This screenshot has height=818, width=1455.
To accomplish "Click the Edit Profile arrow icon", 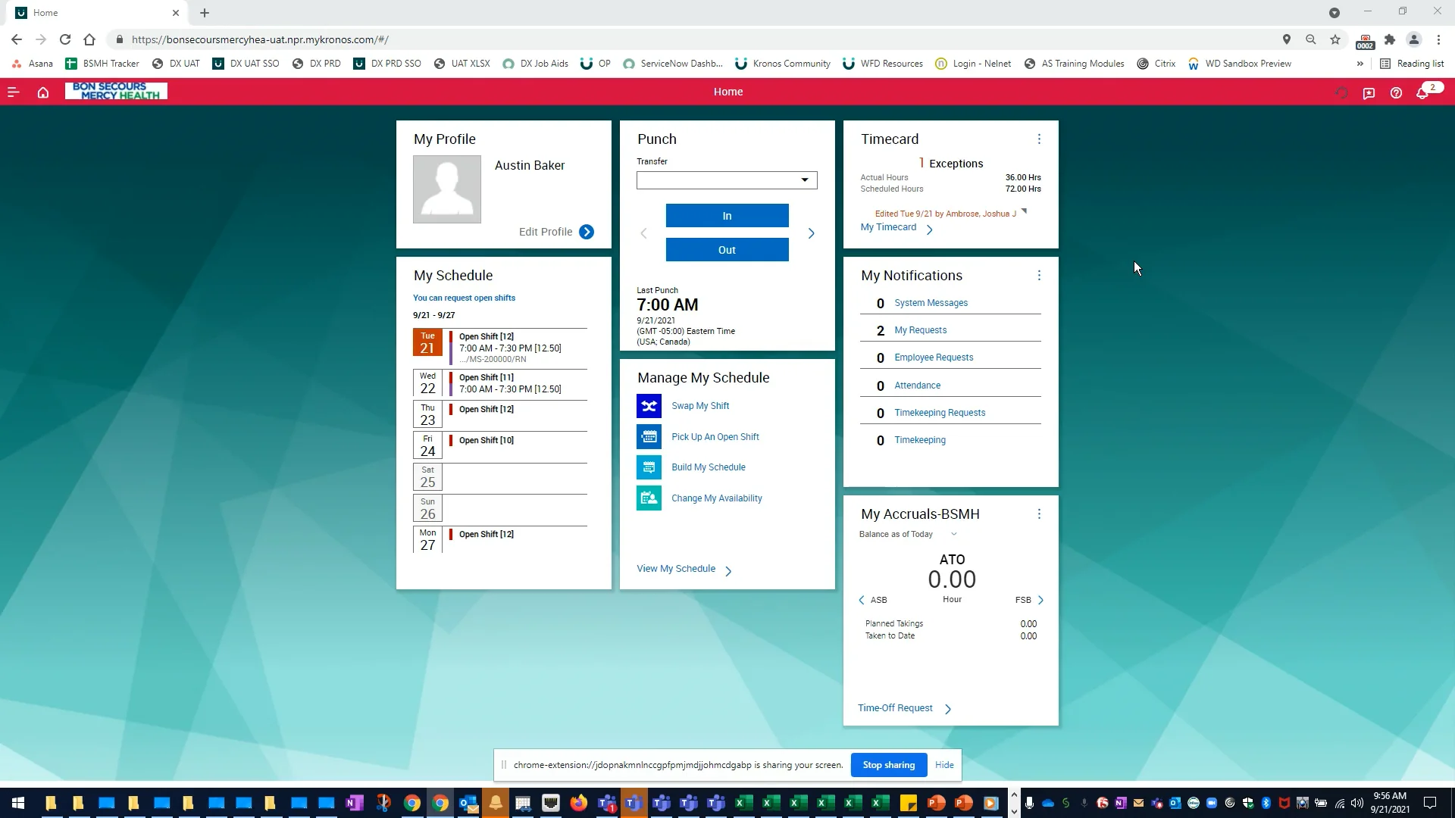I will point(587,232).
